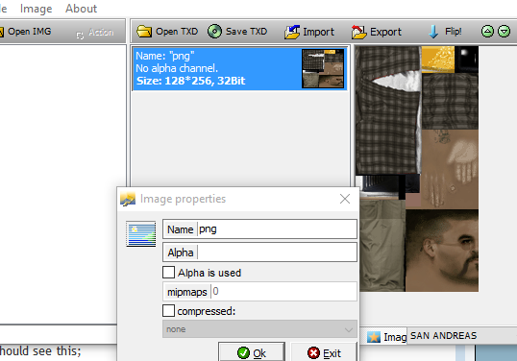This screenshot has width=517, height=361.
Task: Click the Open TXD folder icon
Action: (x=144, y=32)
